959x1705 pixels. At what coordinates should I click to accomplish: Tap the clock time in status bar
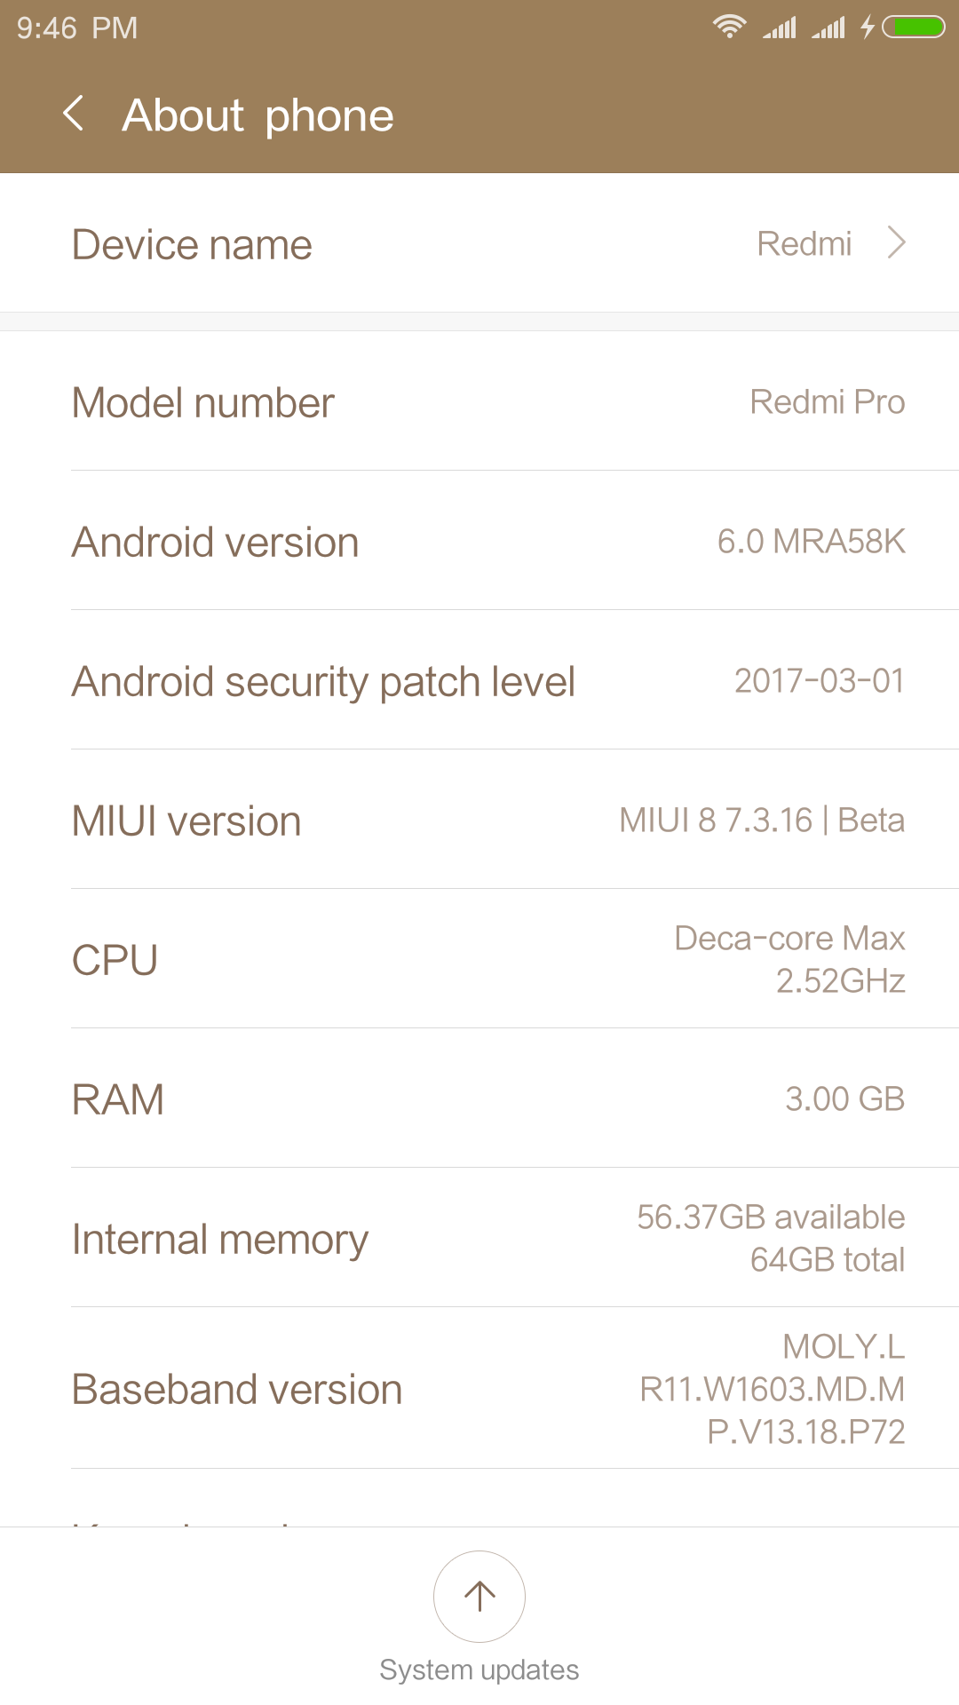click(77, 28)
